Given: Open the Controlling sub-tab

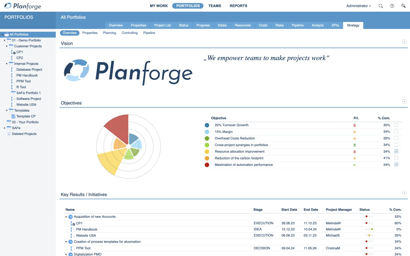Looking at the screenshot, I should pos(129,33).
